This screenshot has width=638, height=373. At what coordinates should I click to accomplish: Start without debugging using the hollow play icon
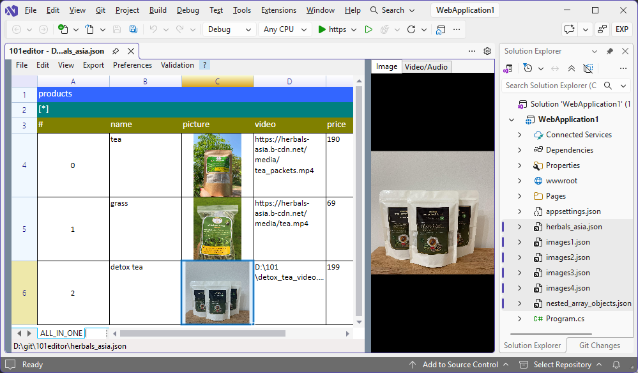pos(368,29)
